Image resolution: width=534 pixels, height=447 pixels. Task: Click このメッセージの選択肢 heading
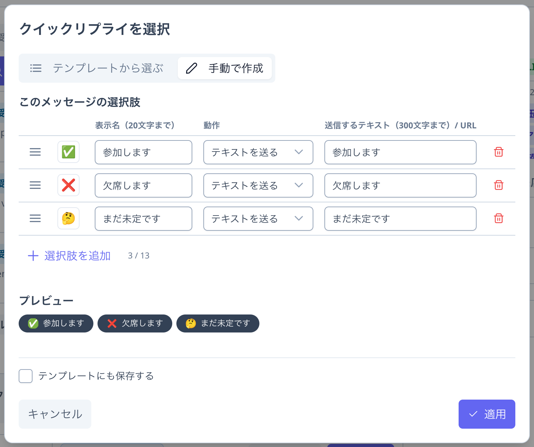tap(80, 102)
